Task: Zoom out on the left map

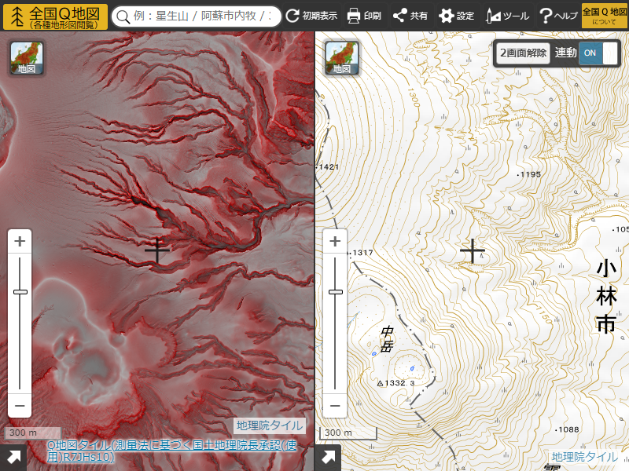Action: click(20, 406)
